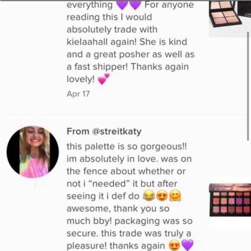Viewport: 251px width, 251px height.
Task: Click the purple heart at review end
Action: [188, 245]
